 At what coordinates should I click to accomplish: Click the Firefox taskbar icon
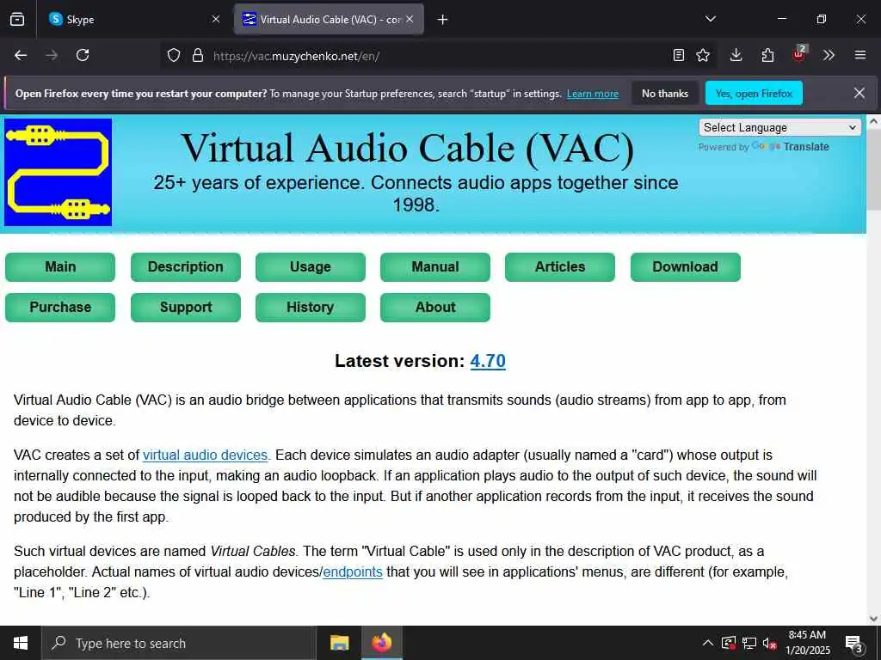click(382, 643)
